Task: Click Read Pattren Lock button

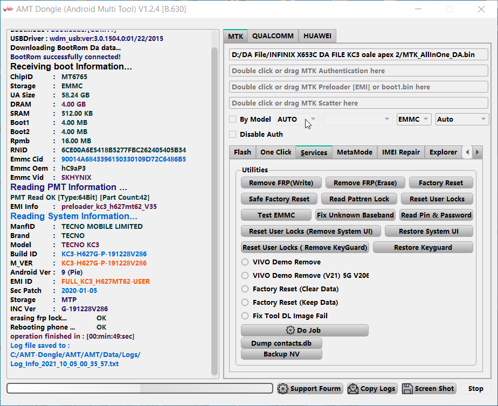Action: point(359,199)
